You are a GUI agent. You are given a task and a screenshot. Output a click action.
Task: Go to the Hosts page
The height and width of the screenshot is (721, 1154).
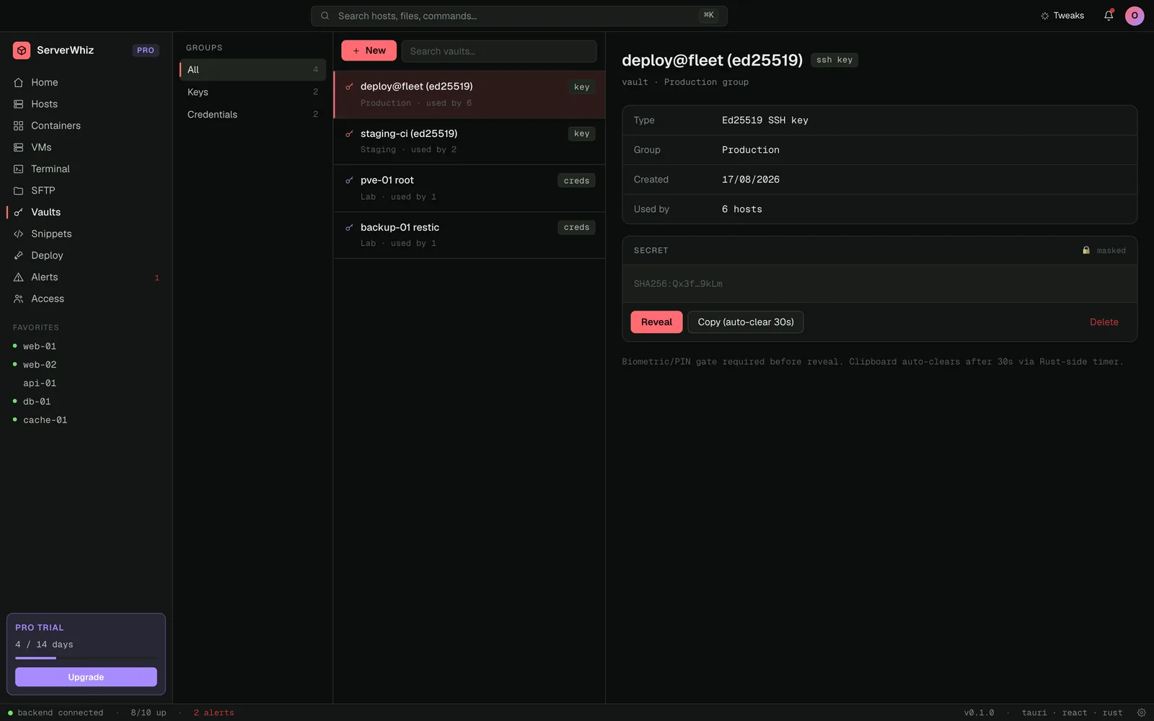point(86,104)
